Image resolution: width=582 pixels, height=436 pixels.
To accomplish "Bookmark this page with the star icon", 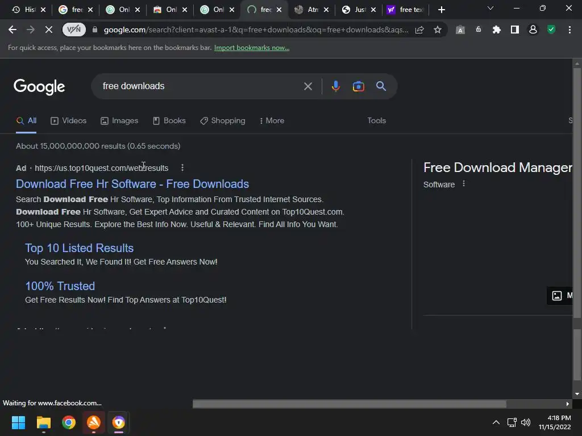I will pyautogui.click(x=438, y=30).
